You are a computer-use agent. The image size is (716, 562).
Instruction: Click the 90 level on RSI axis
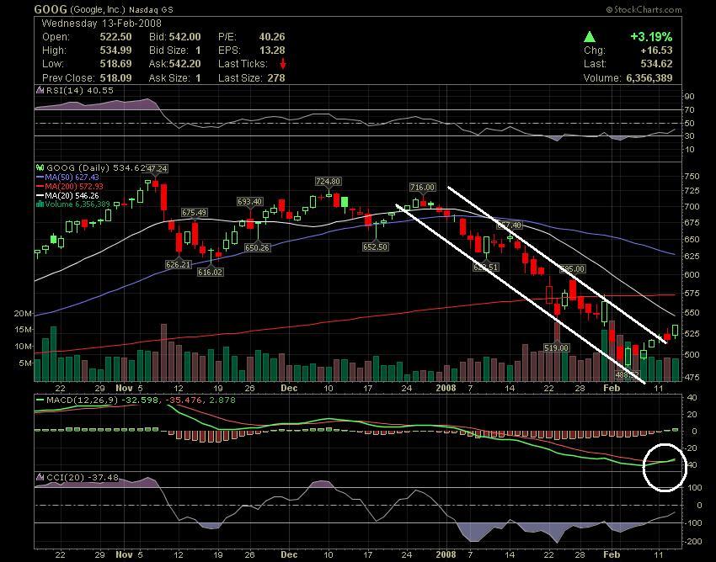689,96
